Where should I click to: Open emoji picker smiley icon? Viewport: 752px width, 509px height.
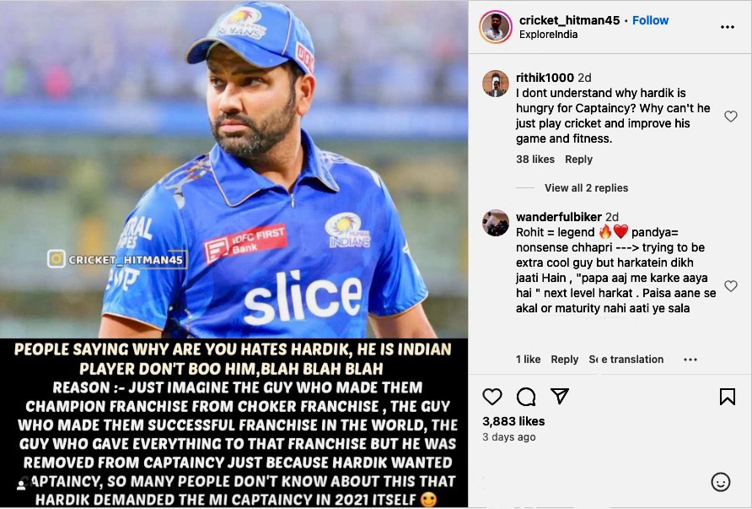pos(721,482)
